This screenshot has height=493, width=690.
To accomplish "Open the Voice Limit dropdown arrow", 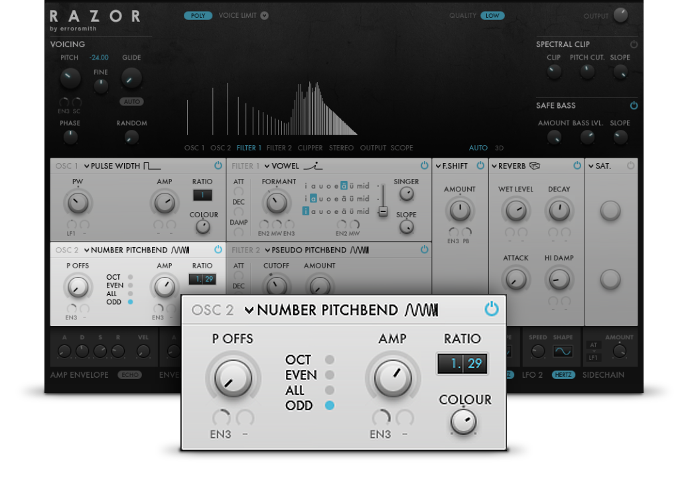I will click(264, 15).
